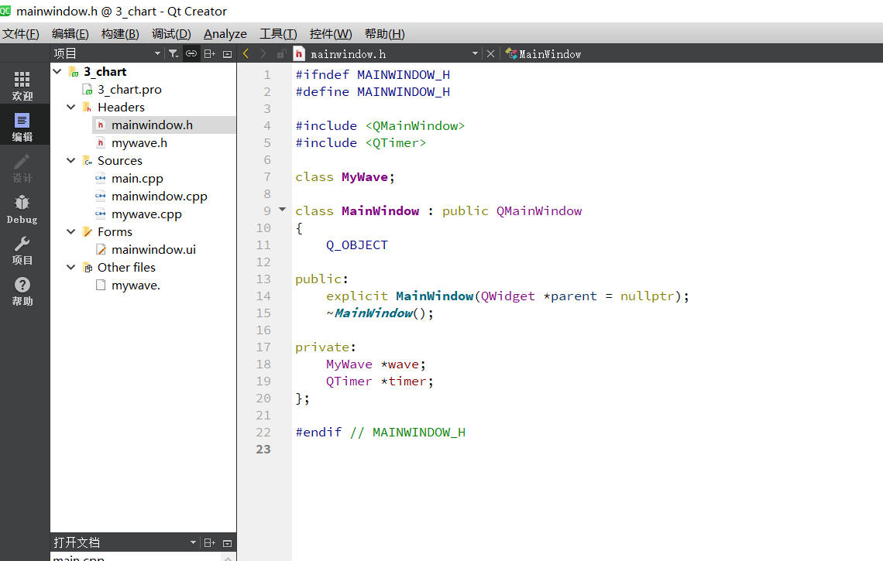Image resolution: width=883 pixels, height=561 pixels.
Task: Open the Tools menu
Action: tap(278, 34)
